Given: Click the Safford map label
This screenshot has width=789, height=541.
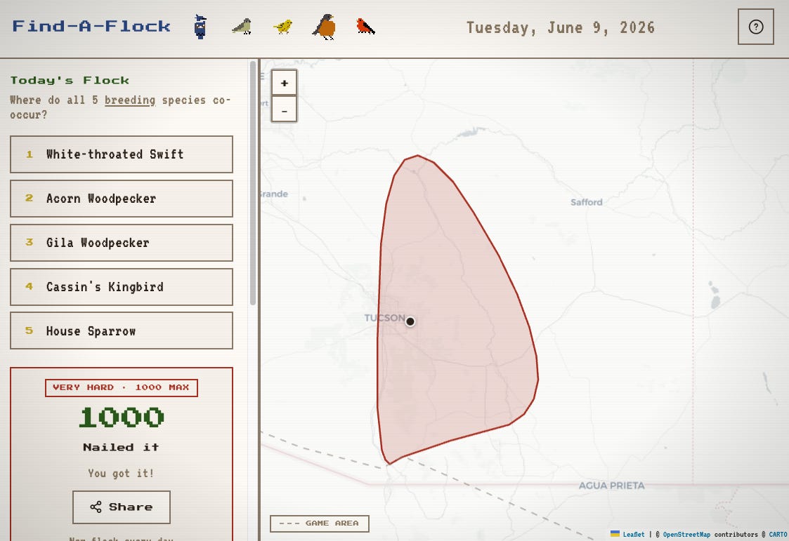Looking at the screenshot, I should click(586, 202).
